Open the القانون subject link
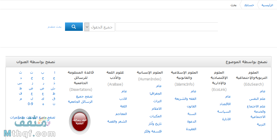This screenshot has height=140, width=277. 192,106
